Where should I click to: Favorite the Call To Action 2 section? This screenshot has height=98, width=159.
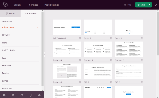pos(80,38)
